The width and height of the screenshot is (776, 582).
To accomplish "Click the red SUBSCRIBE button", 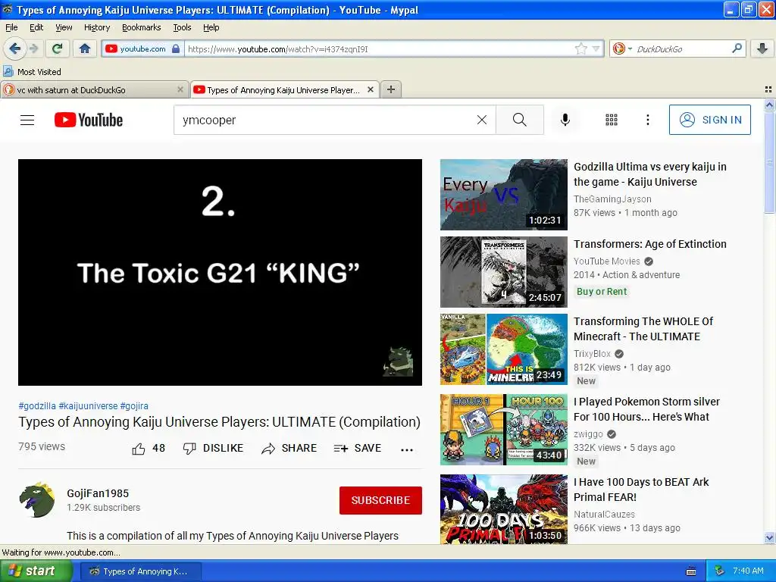I will [x=380, y=500].
